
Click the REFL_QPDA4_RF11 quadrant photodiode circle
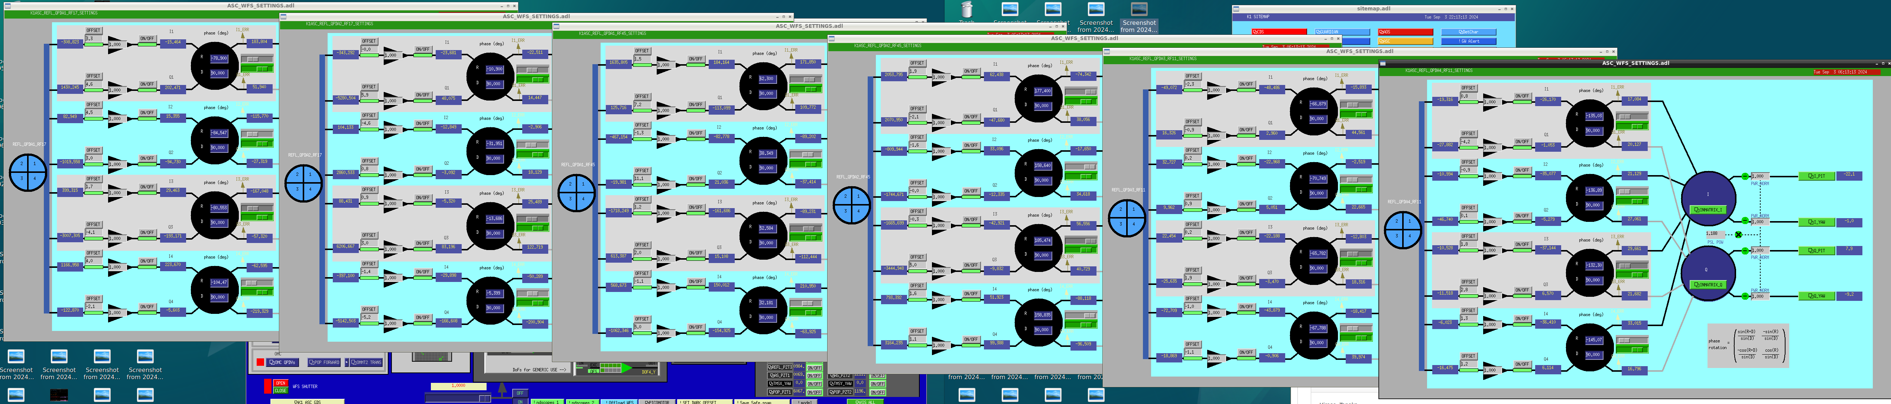tap(1402, 230)
